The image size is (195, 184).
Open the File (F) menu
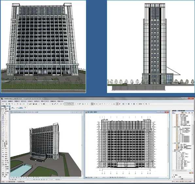point(4,101)
